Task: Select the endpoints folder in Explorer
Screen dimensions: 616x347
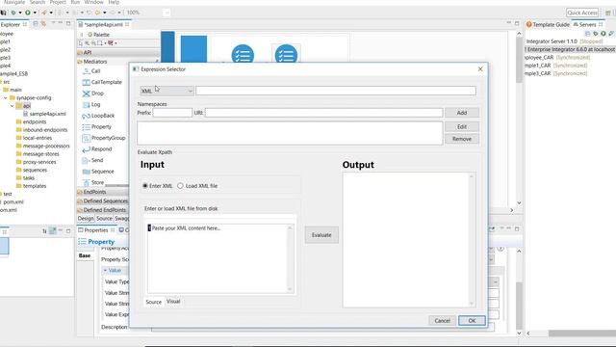Action: (31, 122)
